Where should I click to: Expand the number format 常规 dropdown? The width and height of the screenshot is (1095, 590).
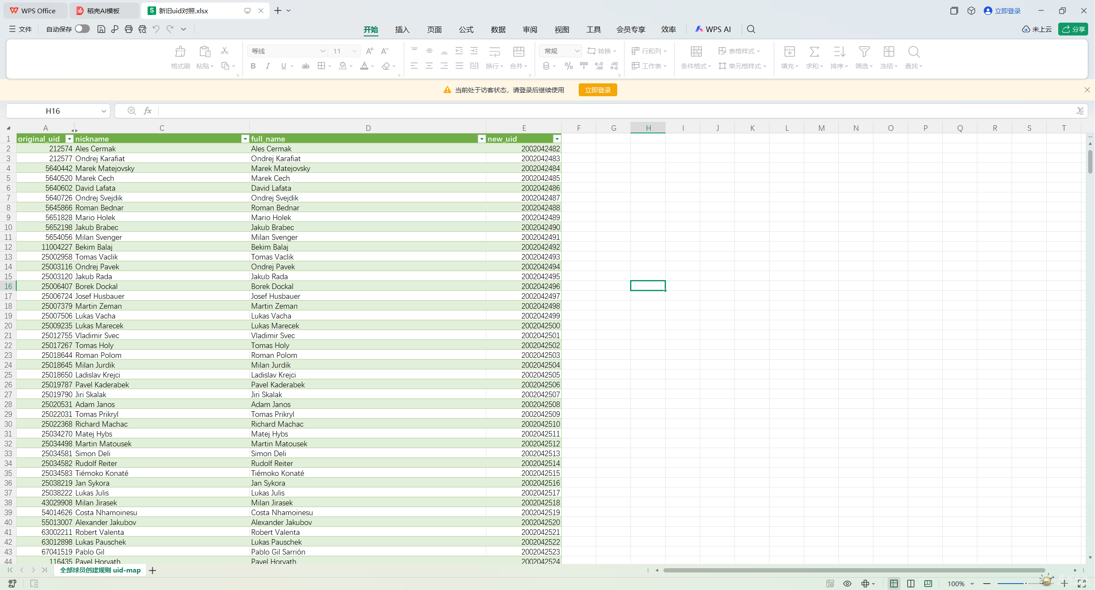(x=577, y=51)
